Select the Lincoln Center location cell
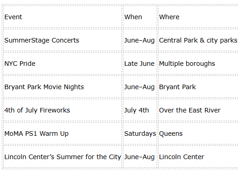238x171 pixels. (198, 157)
